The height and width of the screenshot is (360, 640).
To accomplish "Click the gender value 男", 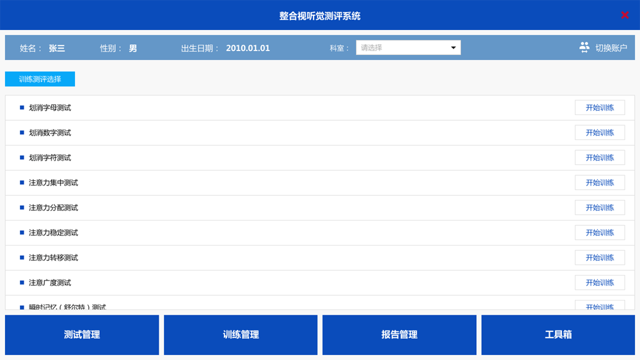I will click(132, 48).
